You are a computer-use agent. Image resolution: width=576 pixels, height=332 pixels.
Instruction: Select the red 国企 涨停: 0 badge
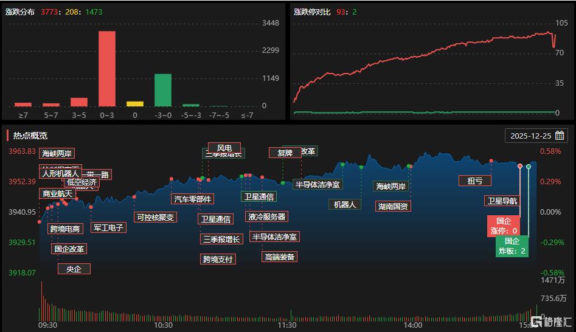504,226
